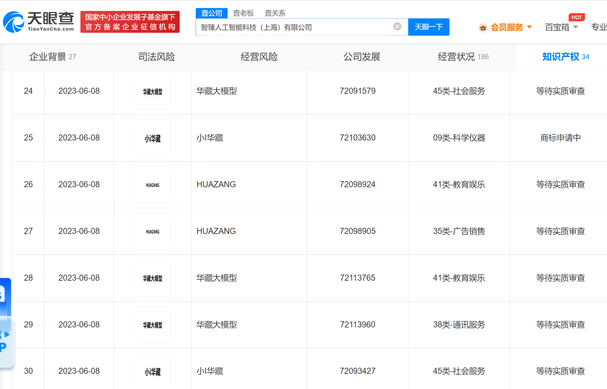Click the red HOT badge above 百宝箱

coord(577,17)
